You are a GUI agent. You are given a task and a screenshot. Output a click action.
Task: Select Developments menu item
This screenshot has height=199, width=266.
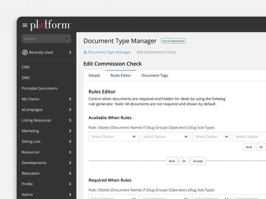(34, 163)
